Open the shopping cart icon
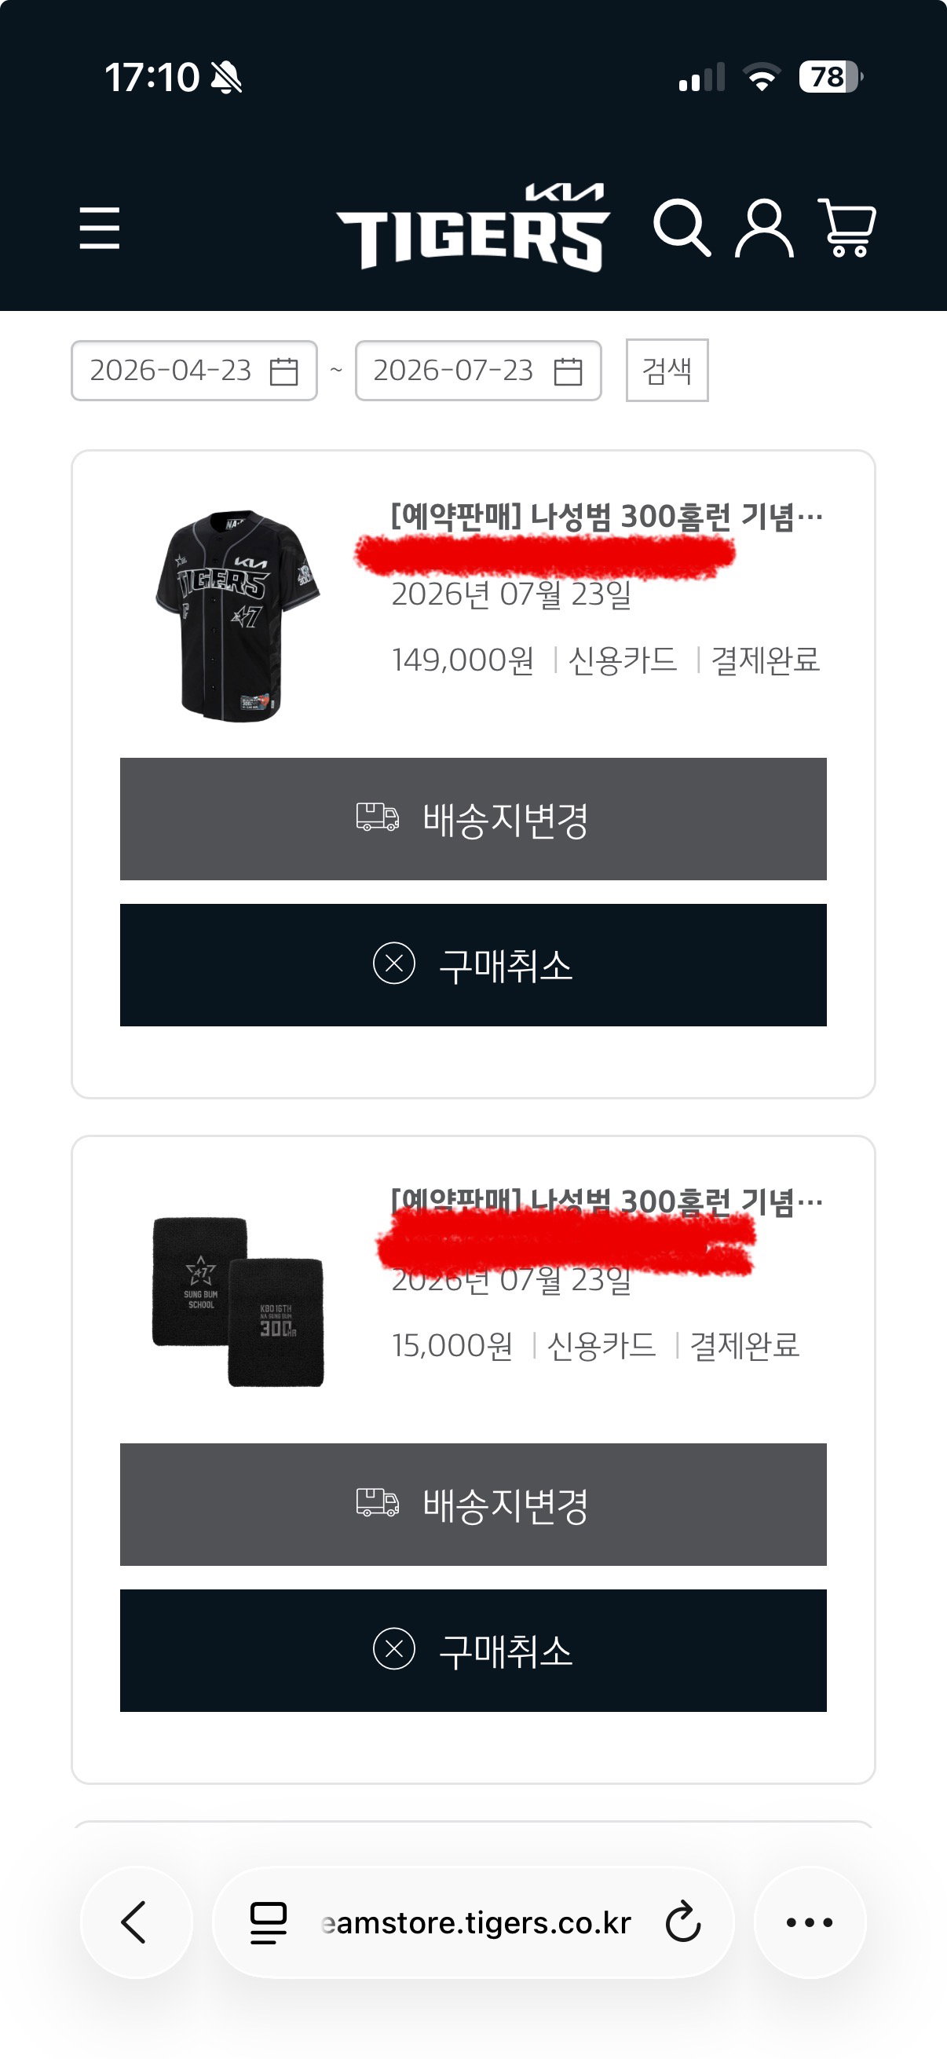 point(847,228)
